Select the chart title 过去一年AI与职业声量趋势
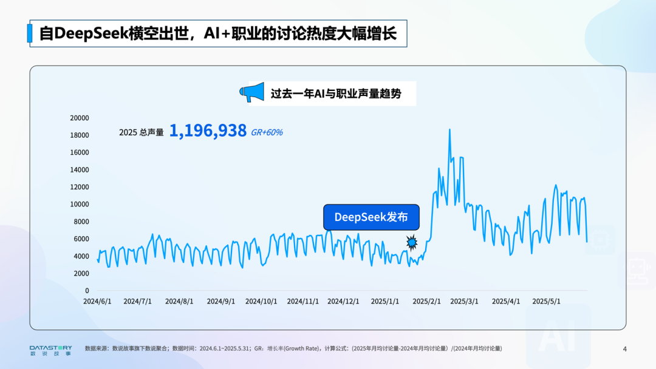 pos(335,94)
